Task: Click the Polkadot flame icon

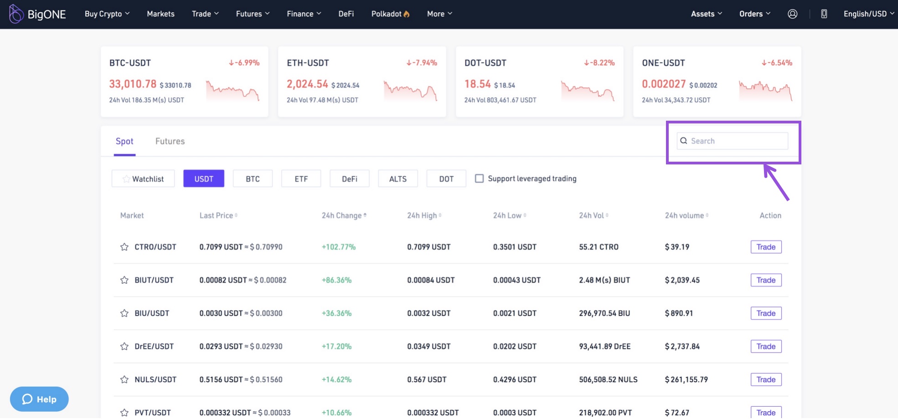Action: pos(407,14)
